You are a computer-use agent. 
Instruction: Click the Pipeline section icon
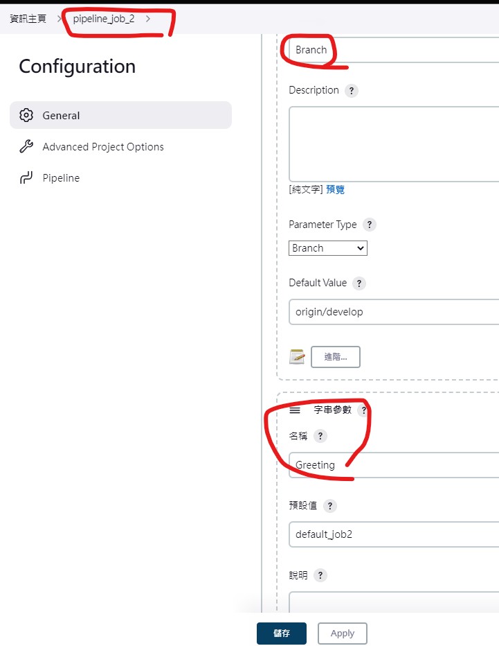[26, 178]
